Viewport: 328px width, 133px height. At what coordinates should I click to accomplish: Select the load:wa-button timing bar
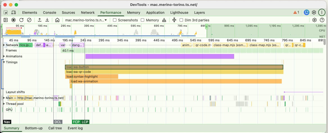[174, 67]
